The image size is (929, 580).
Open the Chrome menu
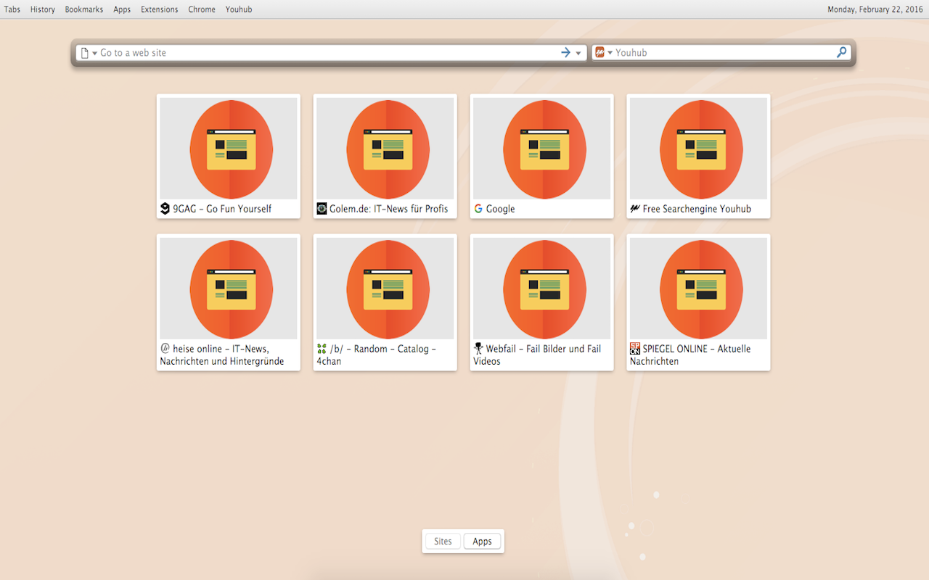coord(202,9)
